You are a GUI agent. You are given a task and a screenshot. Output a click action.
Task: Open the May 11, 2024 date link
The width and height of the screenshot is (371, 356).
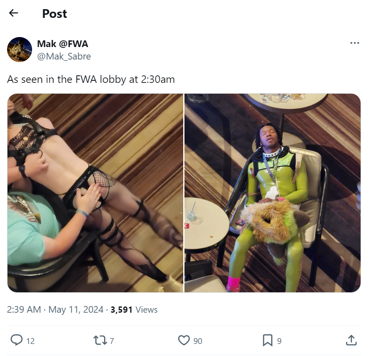tap(76, 309)
